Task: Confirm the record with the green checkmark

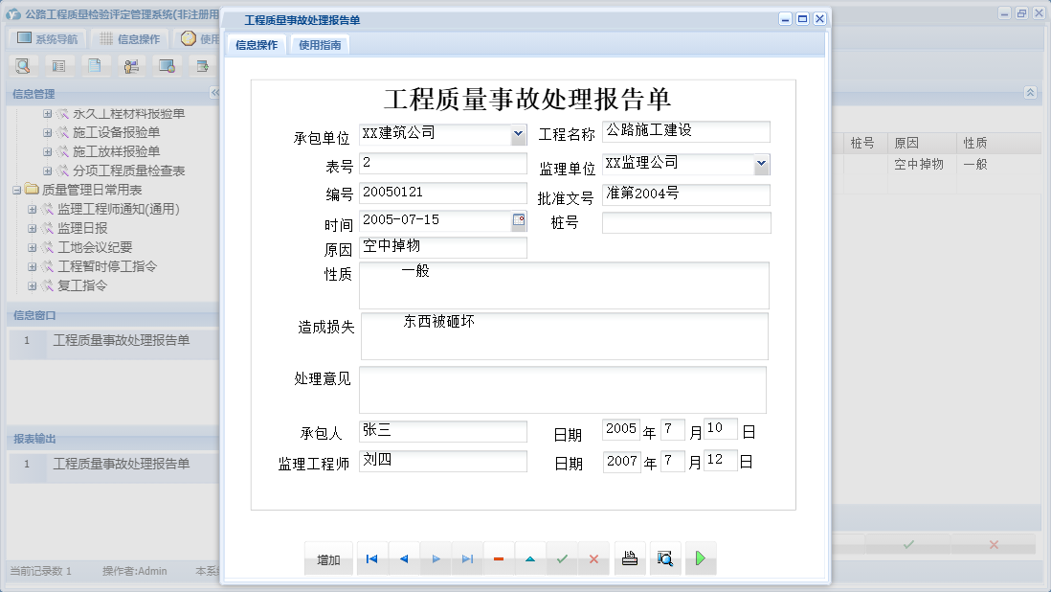Action: pos(562,558)
